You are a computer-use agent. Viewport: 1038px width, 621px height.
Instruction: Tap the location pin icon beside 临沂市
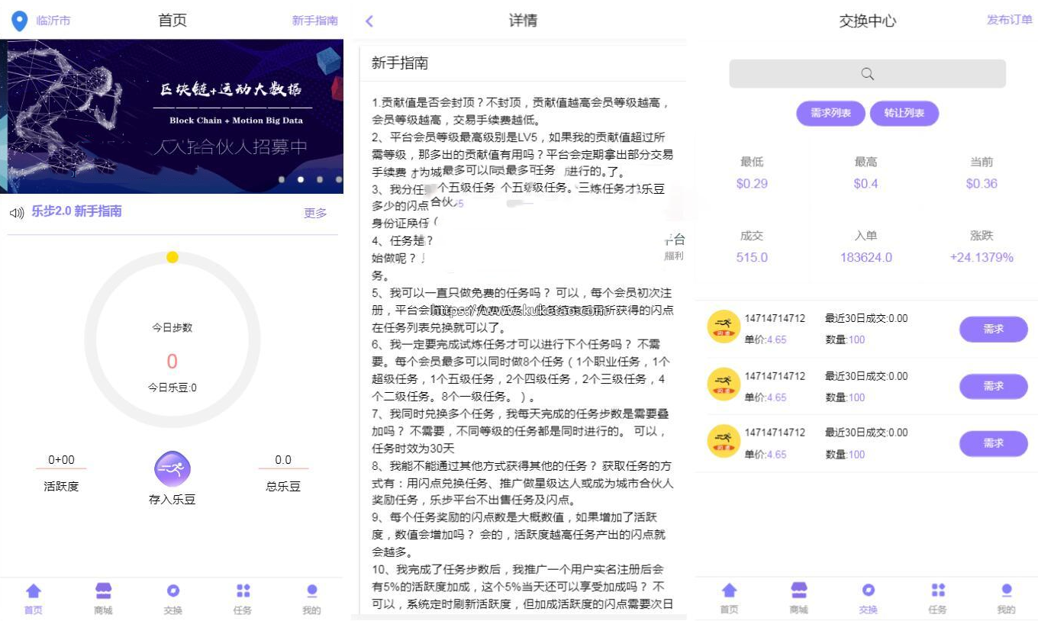click(19, 21)
